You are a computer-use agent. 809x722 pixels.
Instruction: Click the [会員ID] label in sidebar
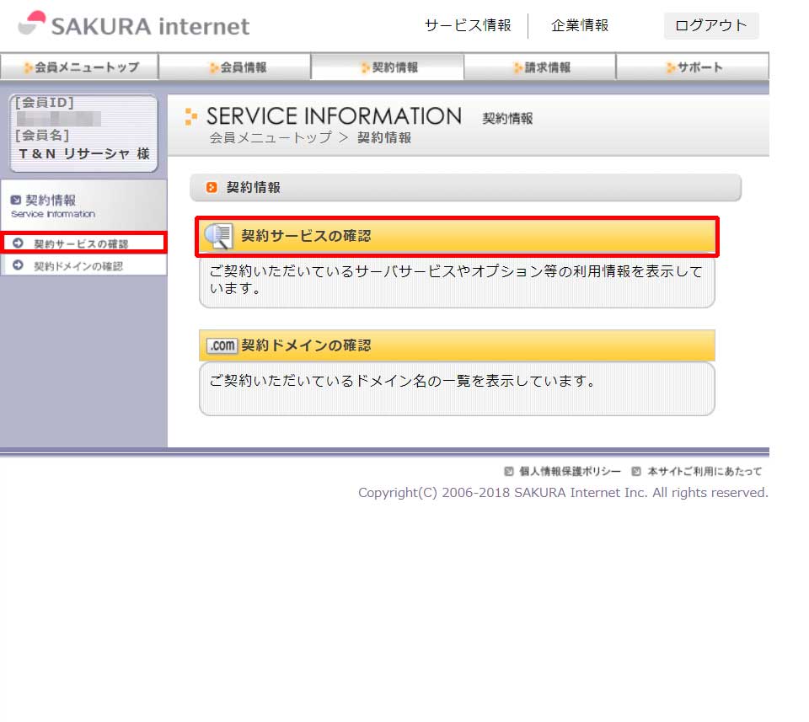pyautogui.click(x=45, y=103)
